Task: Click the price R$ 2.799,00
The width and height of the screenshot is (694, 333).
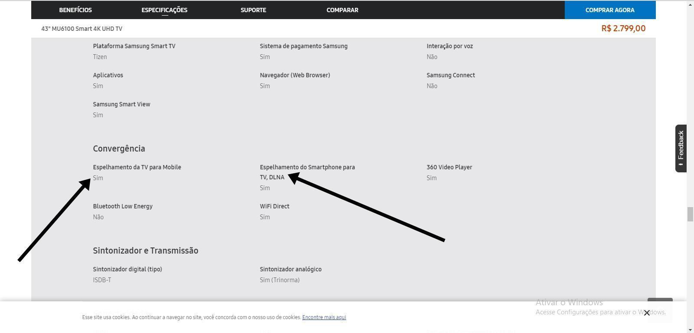Action: [x=623, y=28]
